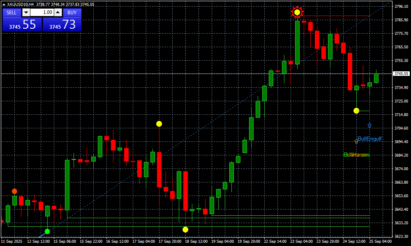Click the BullEngulf pattern label
411x246 pixels.
(x=370, y=139)
